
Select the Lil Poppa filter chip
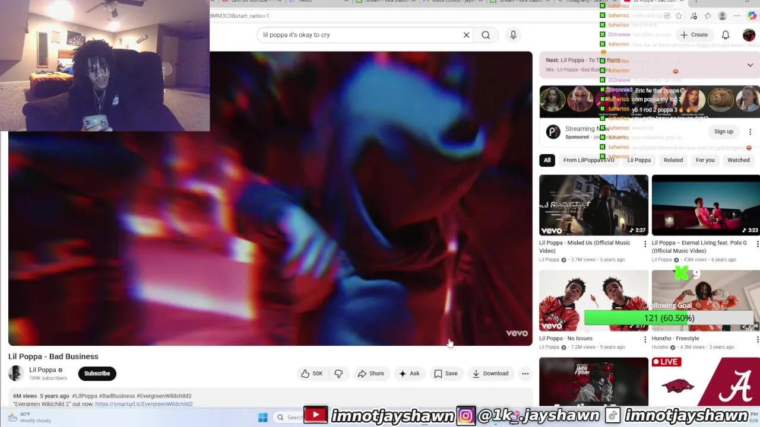[639, 160]
